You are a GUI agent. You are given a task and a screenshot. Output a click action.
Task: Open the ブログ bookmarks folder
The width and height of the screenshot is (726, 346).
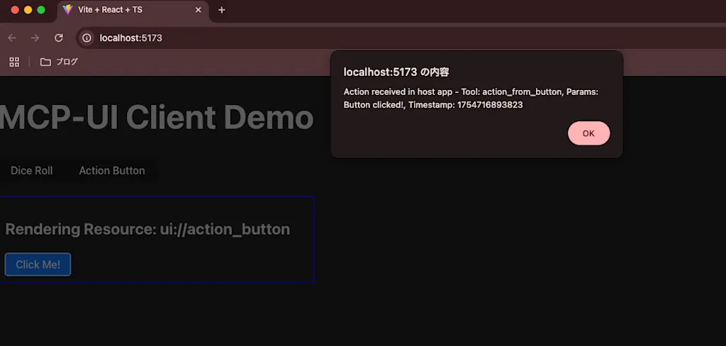point(59,62)
